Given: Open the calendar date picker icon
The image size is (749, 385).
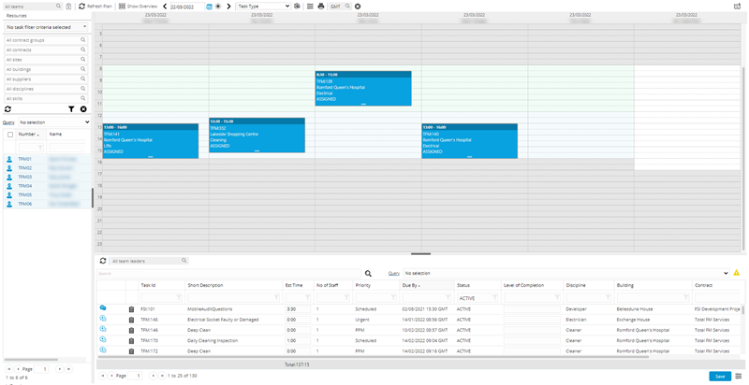Looking at the screenshot, I should 209,7.
